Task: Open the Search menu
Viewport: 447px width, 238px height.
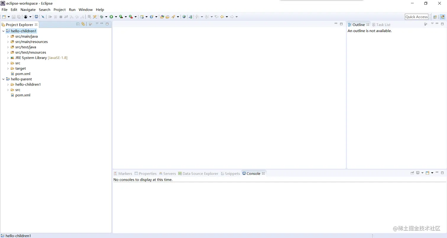Action: point(45,9)
